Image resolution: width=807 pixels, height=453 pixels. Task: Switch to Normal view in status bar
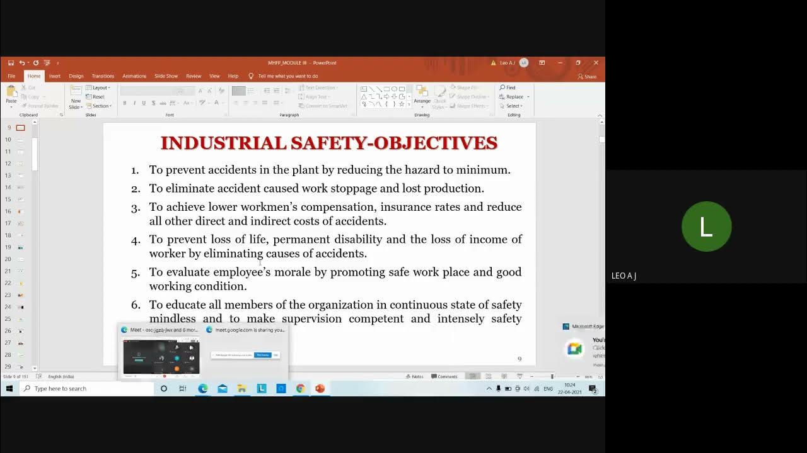click(472, 376)
